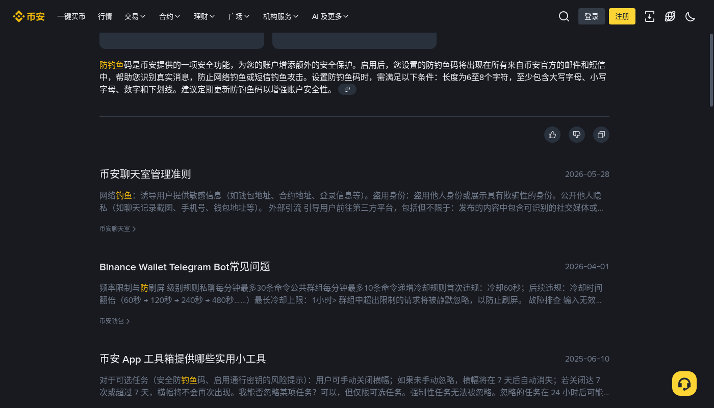Copy the answer with the copy icon
Viewport: 714px width, 408px height.
tap(601, 135)
